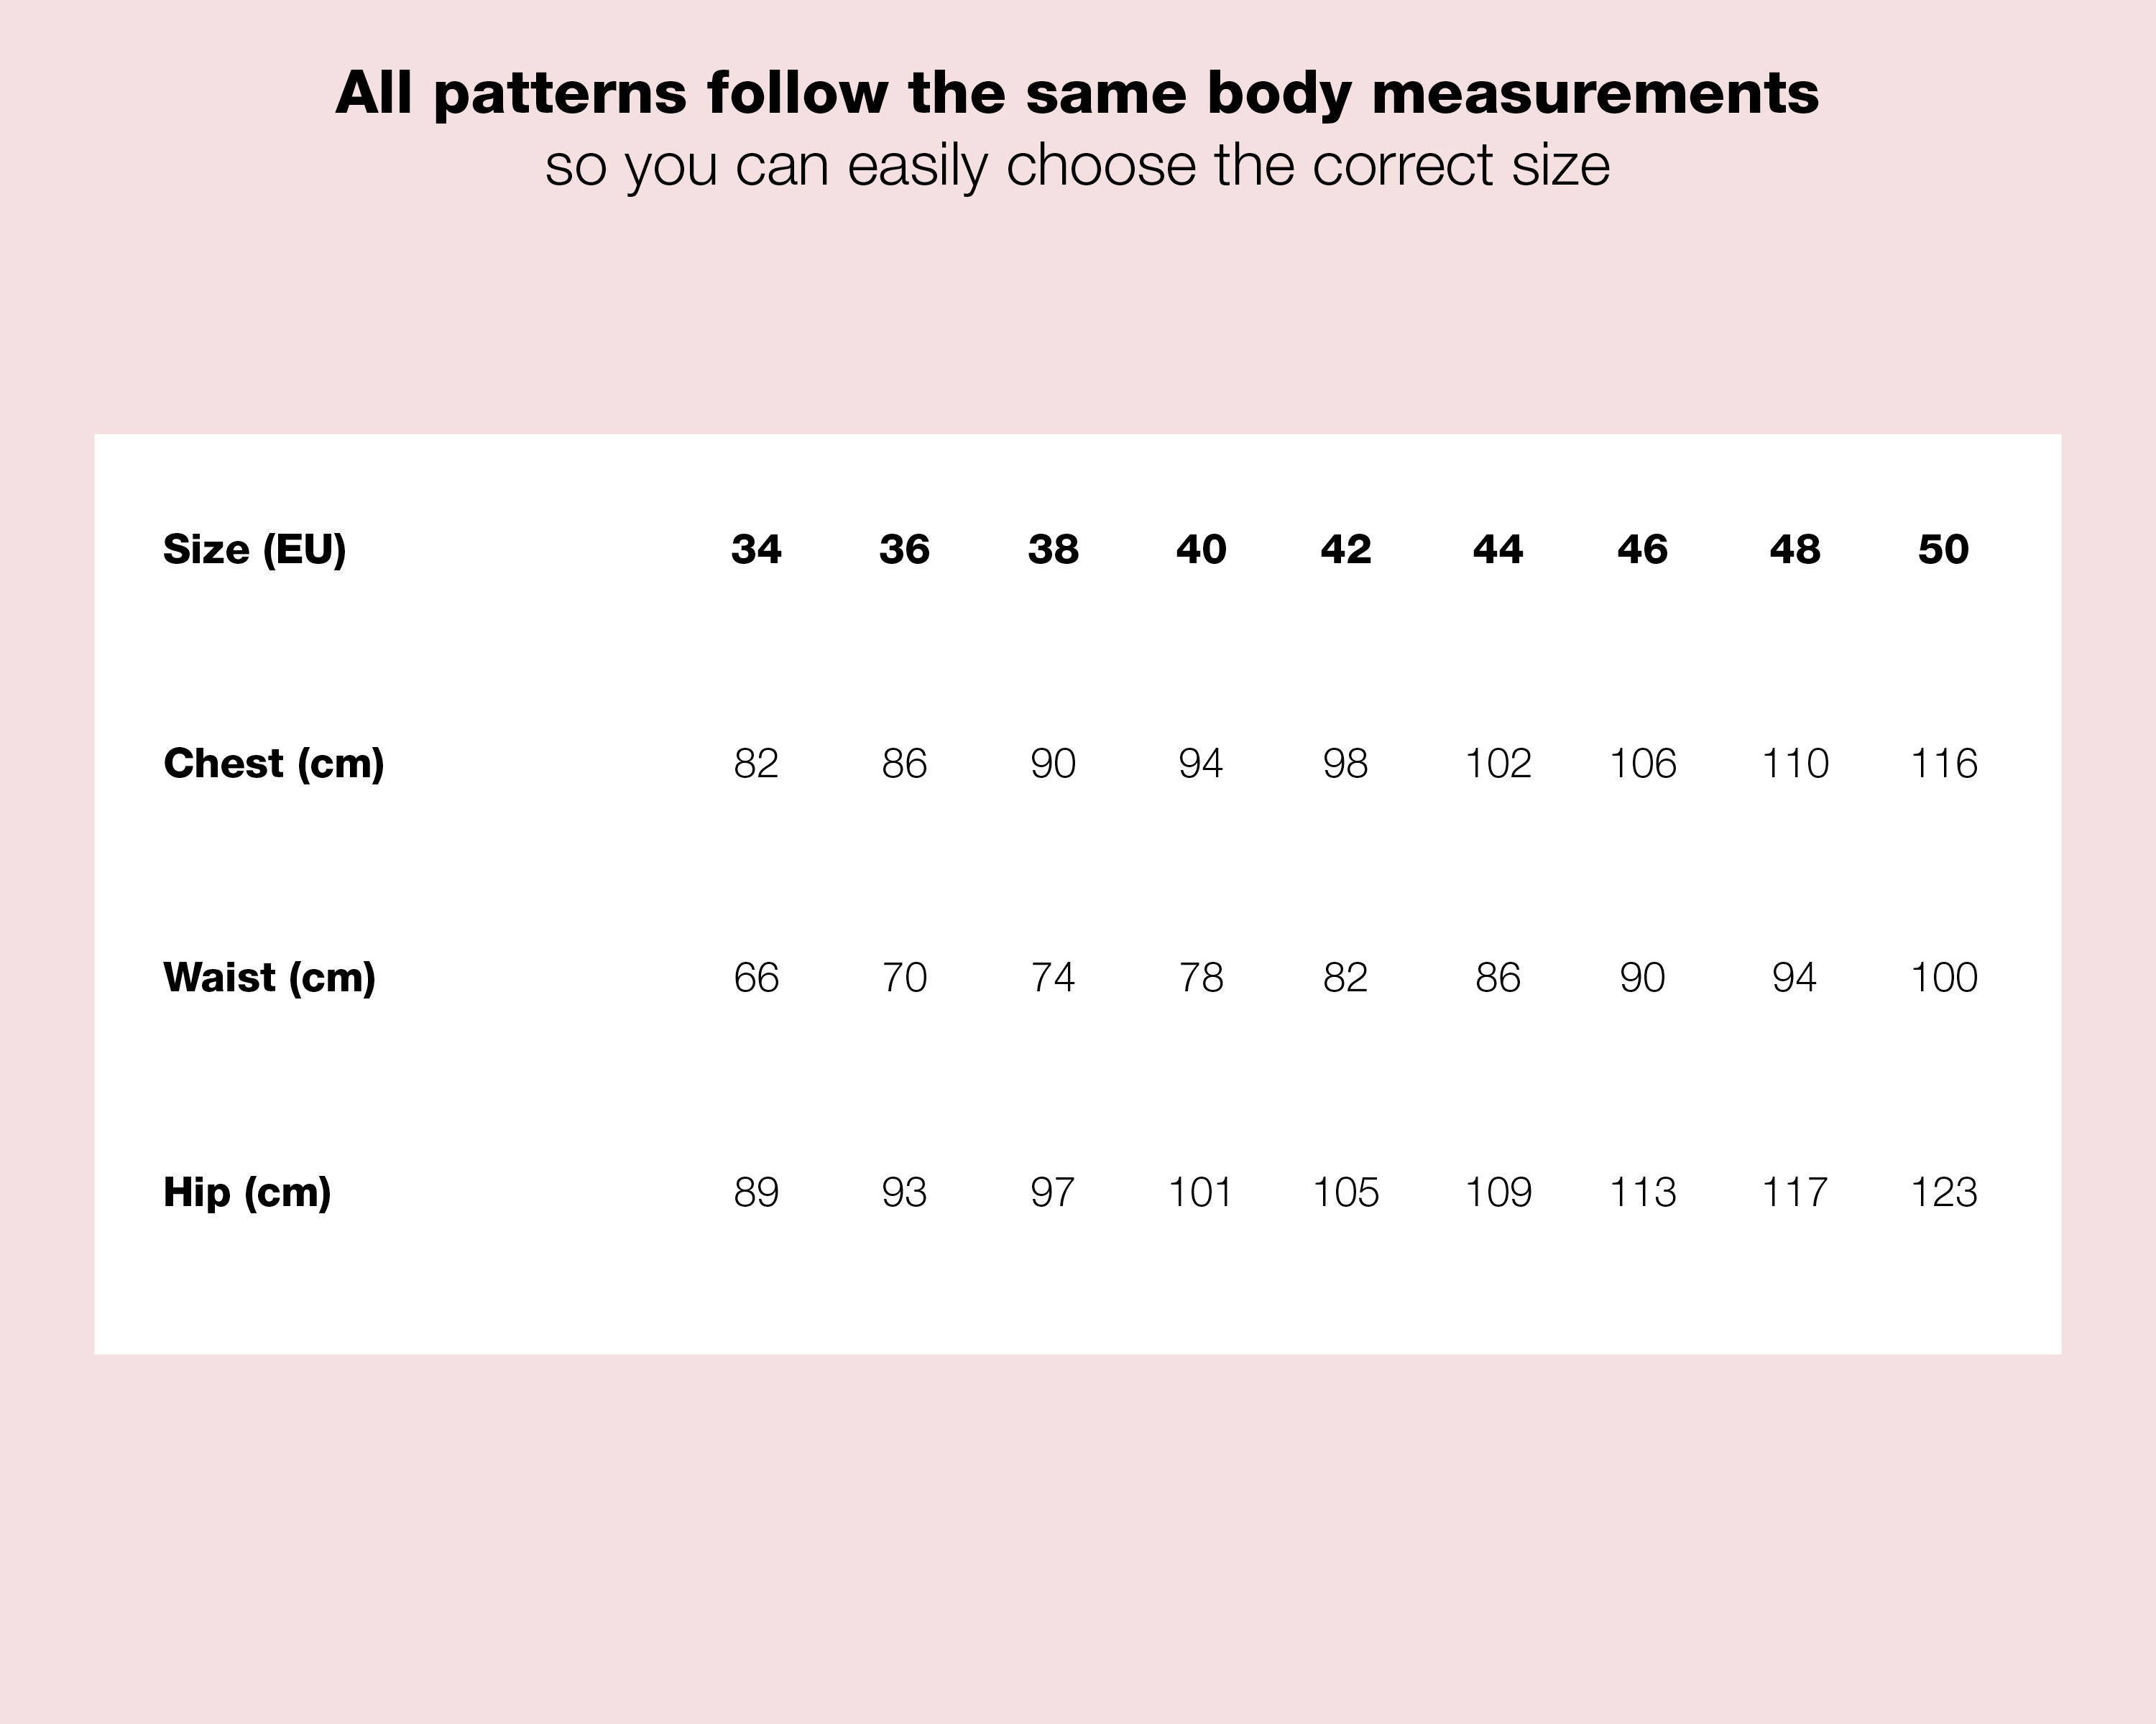Click chest value 102
The width and height of the screenshot is (2156, 1724).
click(x=1497, y=764)
